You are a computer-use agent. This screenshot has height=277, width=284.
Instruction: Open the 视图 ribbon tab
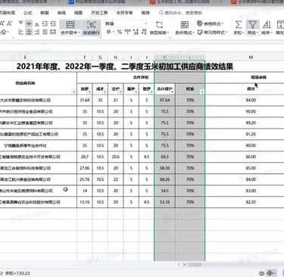pos(78,13)
